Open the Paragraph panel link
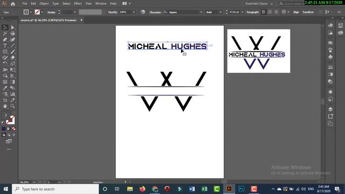345x194 pixels. coord(253,12)
